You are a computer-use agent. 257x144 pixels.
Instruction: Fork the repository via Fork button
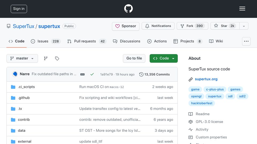pyautogui.click(x=192, y=26)
